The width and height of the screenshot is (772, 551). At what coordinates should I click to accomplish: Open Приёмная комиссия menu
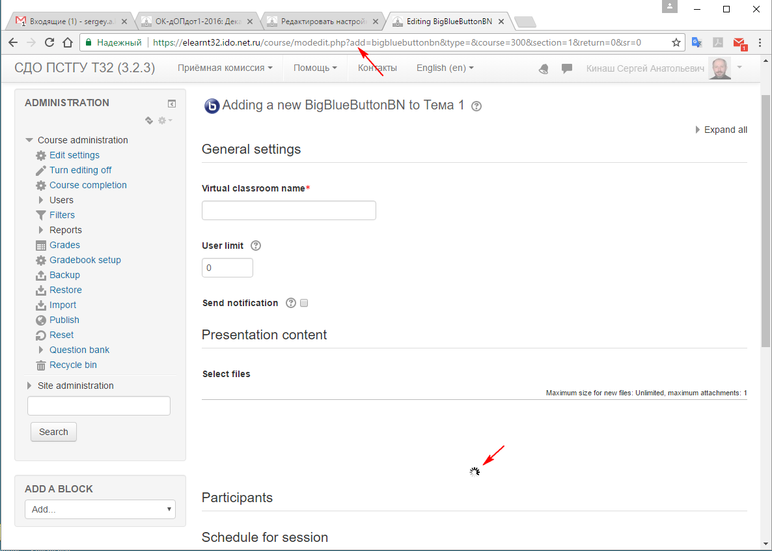pyautogui.click(x=225, y=68)
